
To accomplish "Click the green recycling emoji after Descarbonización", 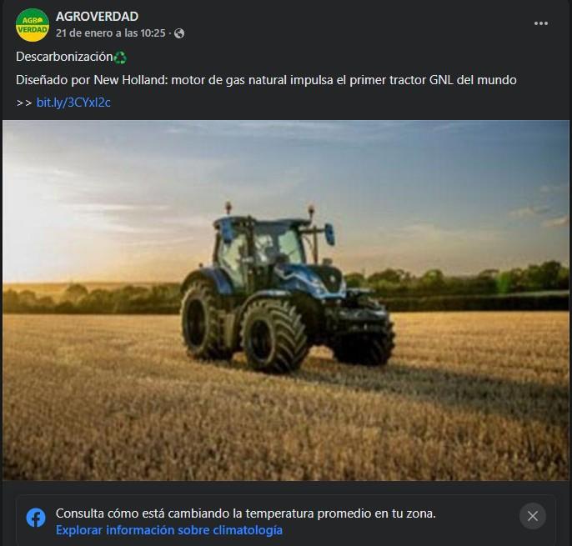I will 120,58.
